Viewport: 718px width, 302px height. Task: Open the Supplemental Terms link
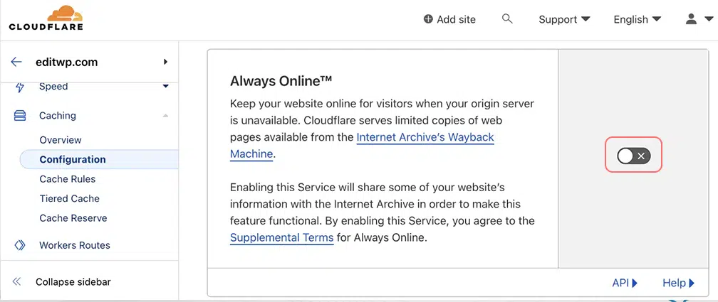pos(281,237)
